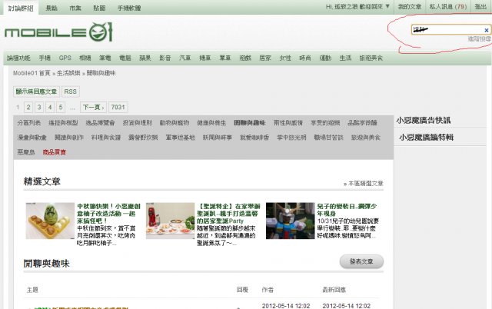Open the GPS category menu
This screenshot has height=309, width=492.
[x=65, y=58]
